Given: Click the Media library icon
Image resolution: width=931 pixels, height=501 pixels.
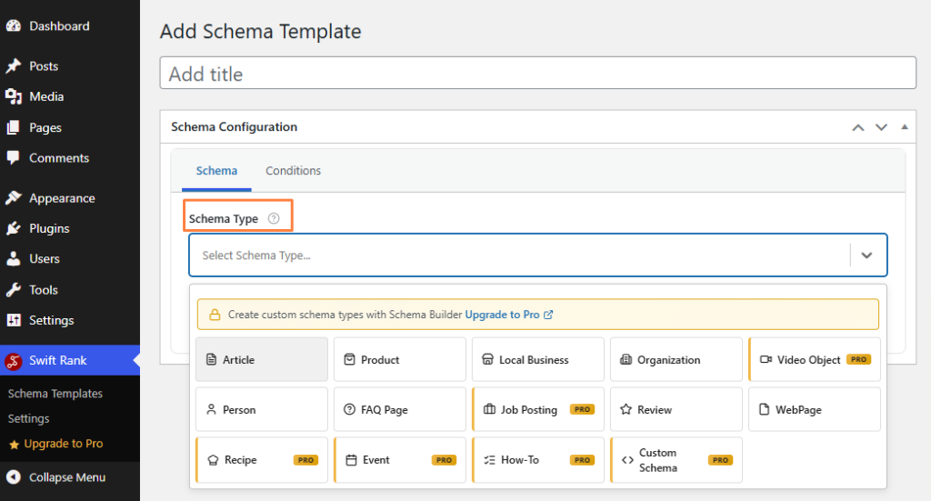Looking at the screenshot, I should pos(13,96).
